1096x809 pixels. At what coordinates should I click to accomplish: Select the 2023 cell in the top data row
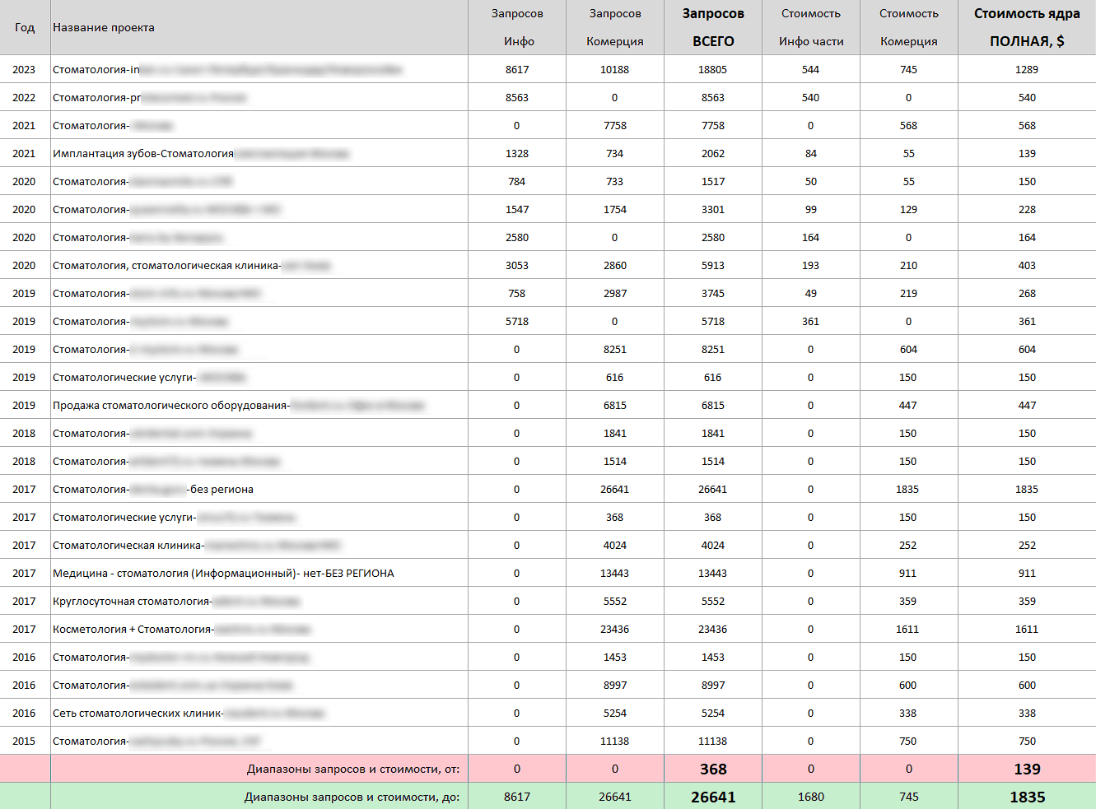click(25, 69)
